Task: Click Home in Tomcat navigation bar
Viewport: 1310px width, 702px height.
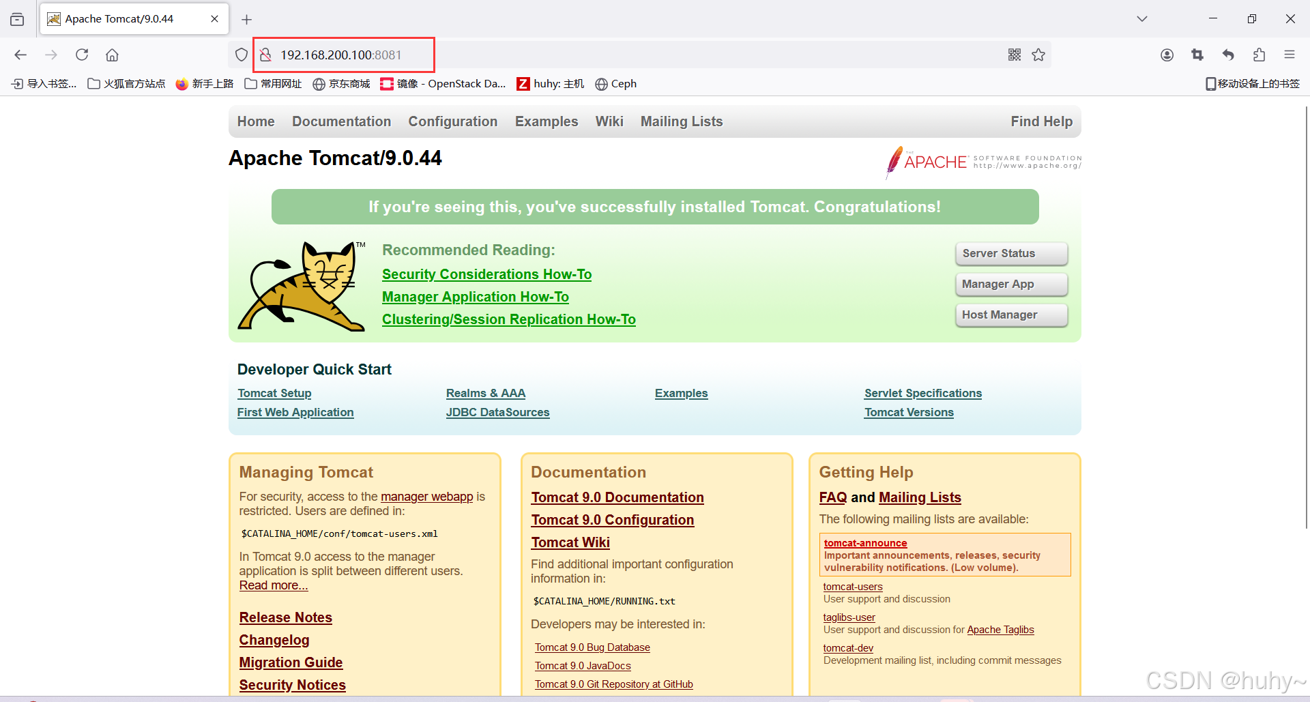Action: (256, 121)
